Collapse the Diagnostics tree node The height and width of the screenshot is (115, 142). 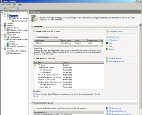(x=2, y=26)
